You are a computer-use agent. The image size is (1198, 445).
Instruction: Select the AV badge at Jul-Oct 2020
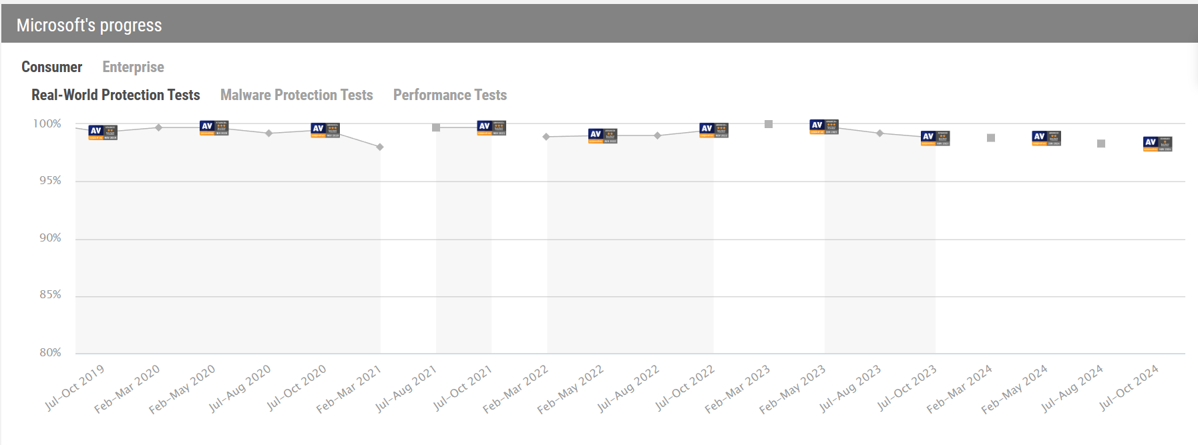point(325,130)
